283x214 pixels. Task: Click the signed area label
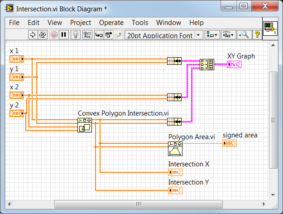(x=240, y=135)
